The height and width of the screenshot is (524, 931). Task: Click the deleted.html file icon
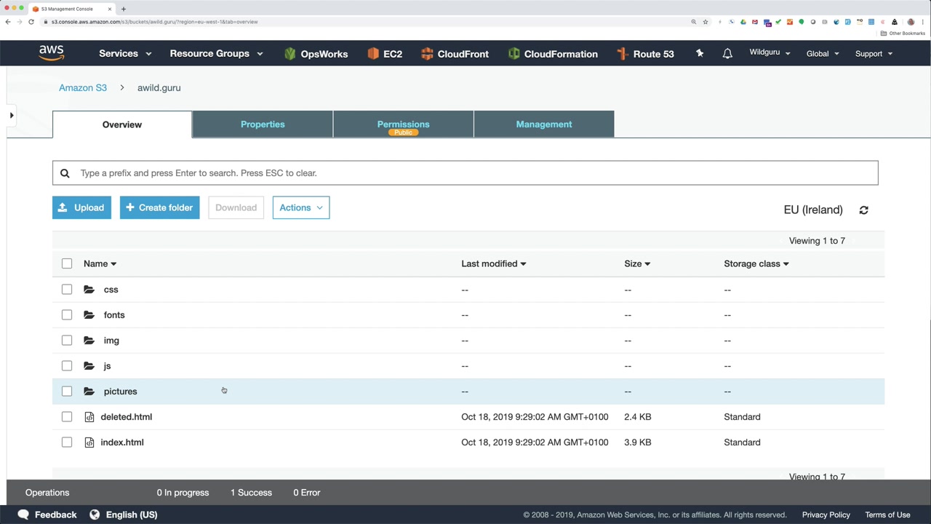tap(89, 417)
